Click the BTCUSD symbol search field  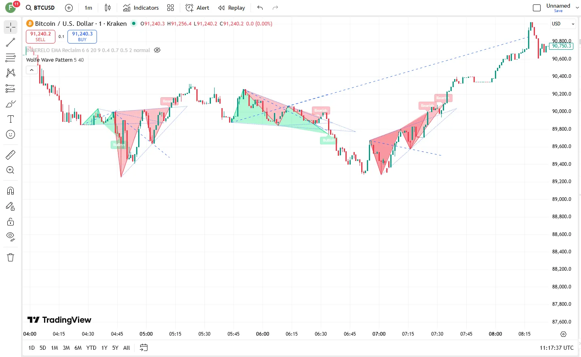[x=40, y=8]
